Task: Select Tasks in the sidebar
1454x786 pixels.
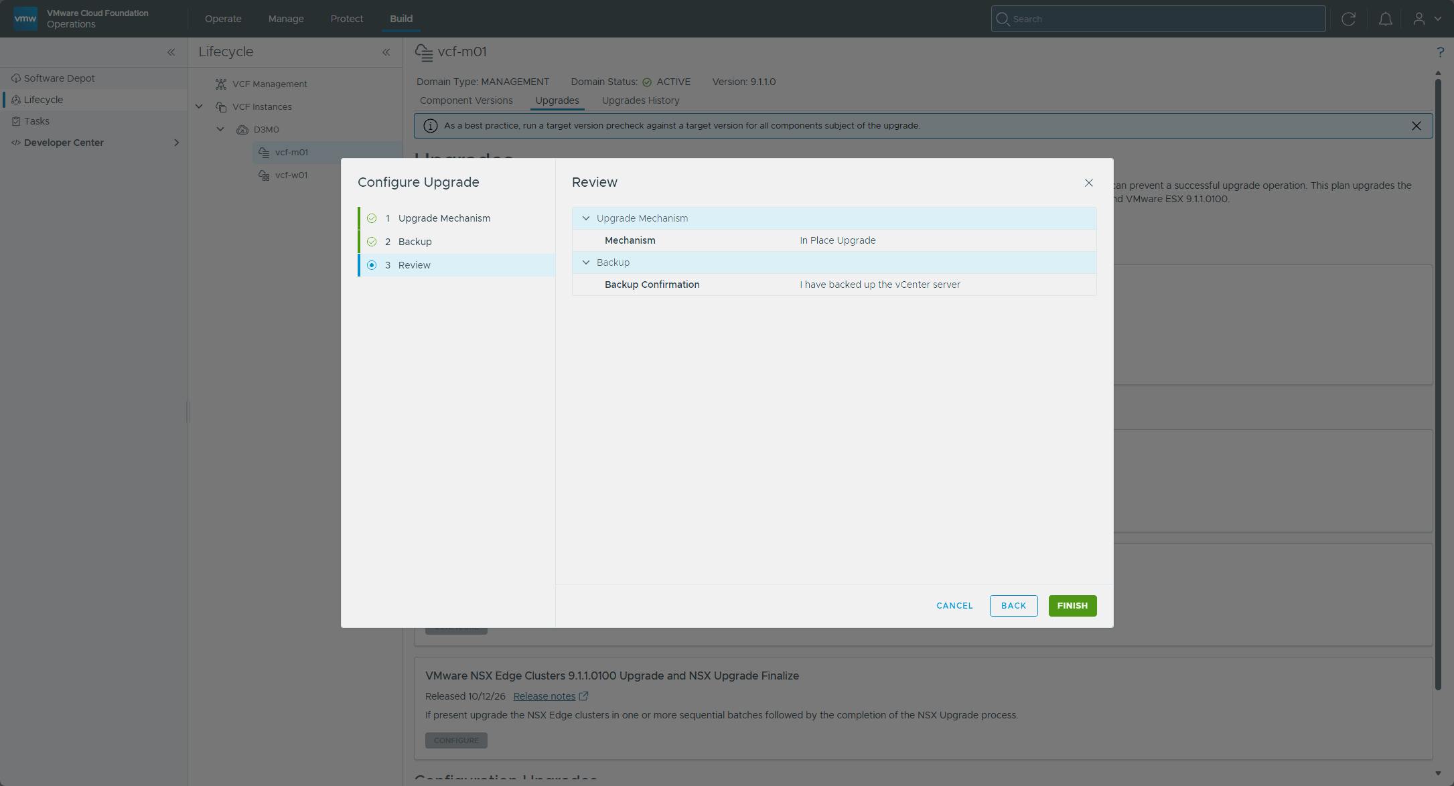Action: (94, 121)
